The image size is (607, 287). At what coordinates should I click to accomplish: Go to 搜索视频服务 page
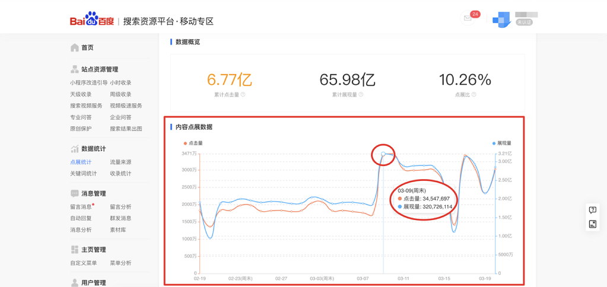point(86,106)
